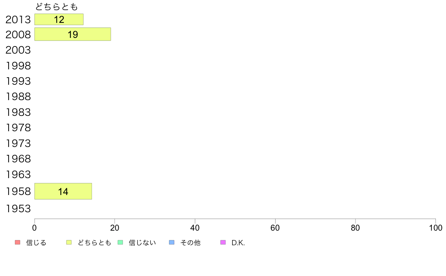Select the D.K. legend label text

[238, 243]
